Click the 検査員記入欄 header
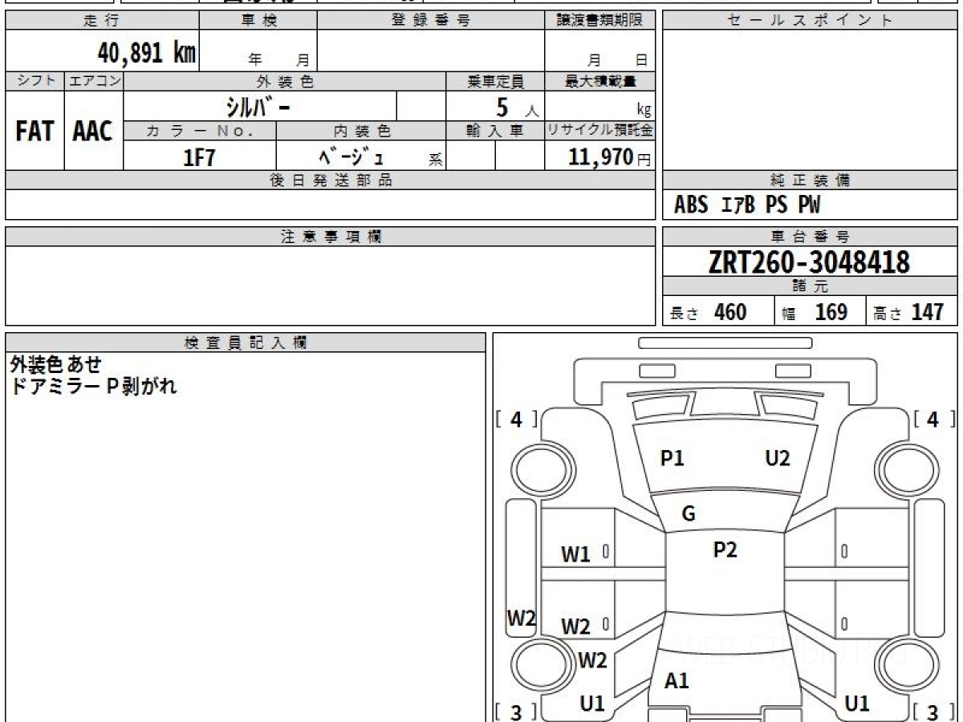Screen dimensions: 963x722 click(246, 343)
